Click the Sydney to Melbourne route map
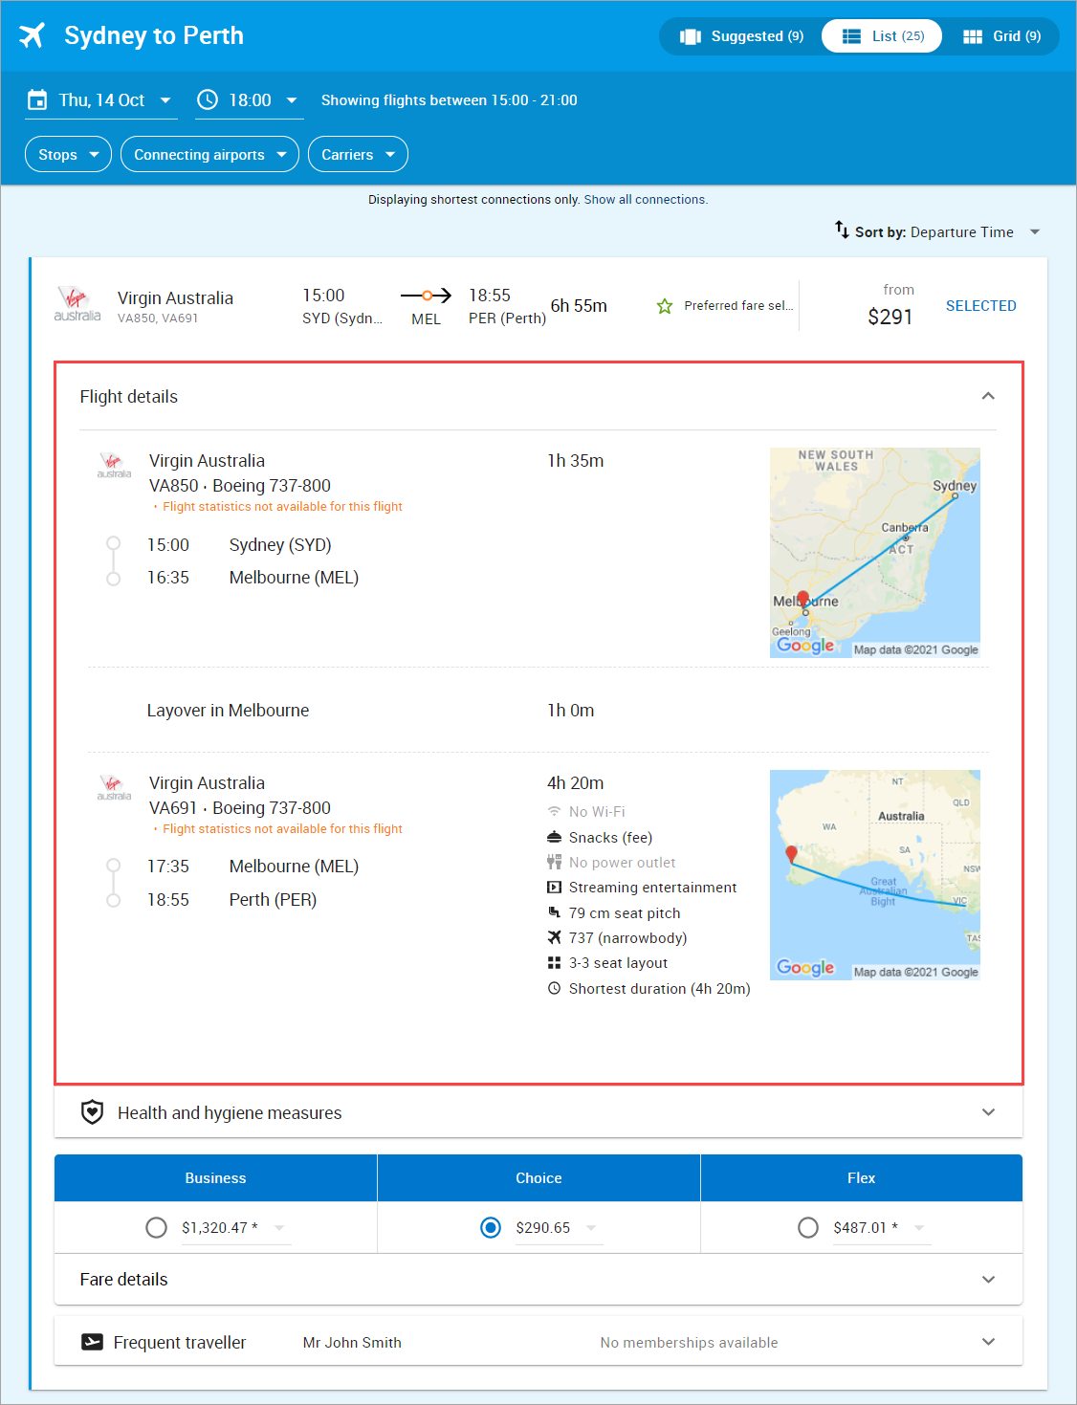1077x1405 pixels. (x=875, y=553)
